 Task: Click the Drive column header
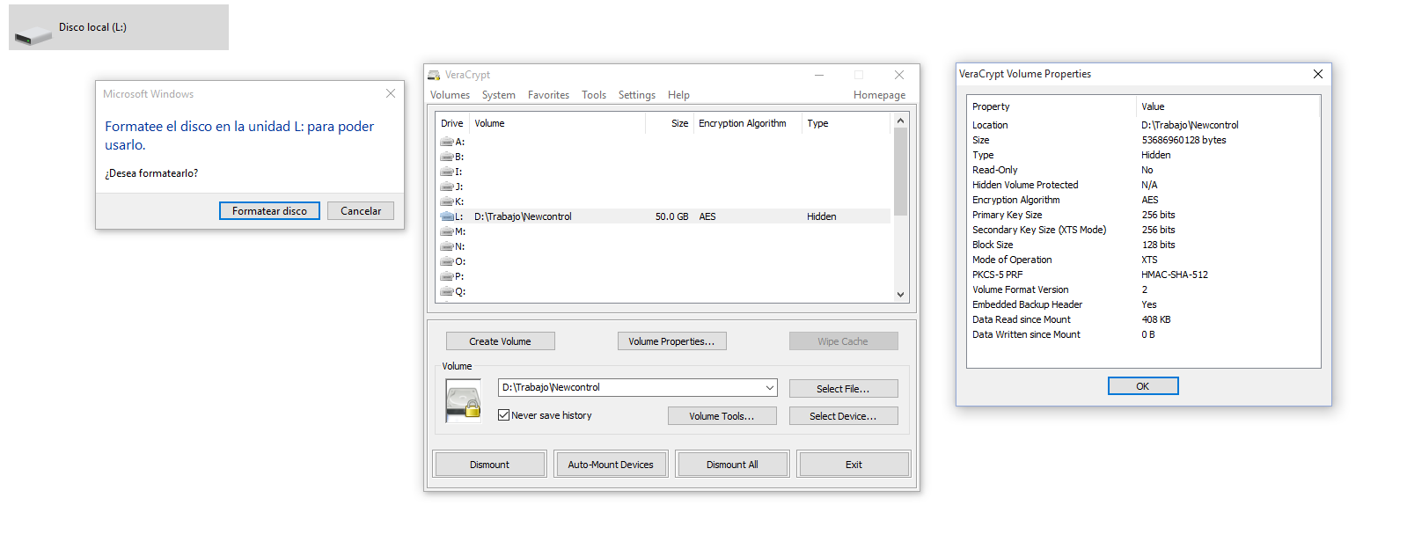point(452,123)
